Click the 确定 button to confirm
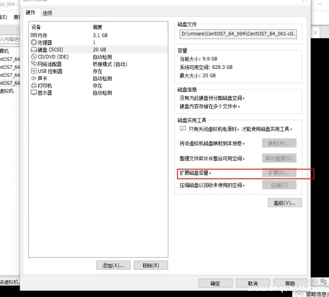 [x=215, y=283]
